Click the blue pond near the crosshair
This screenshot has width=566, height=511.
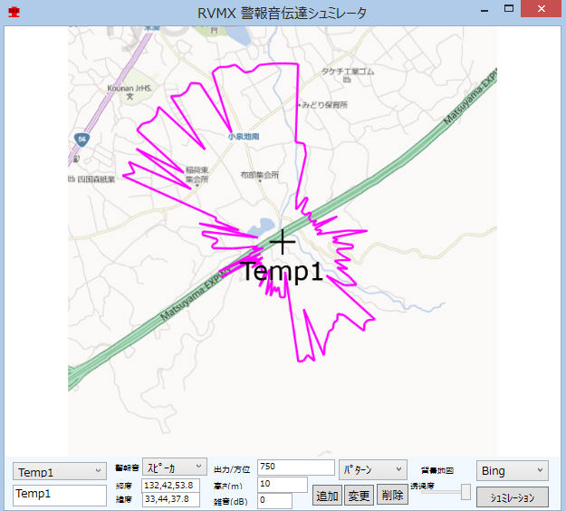coord(267,226)
